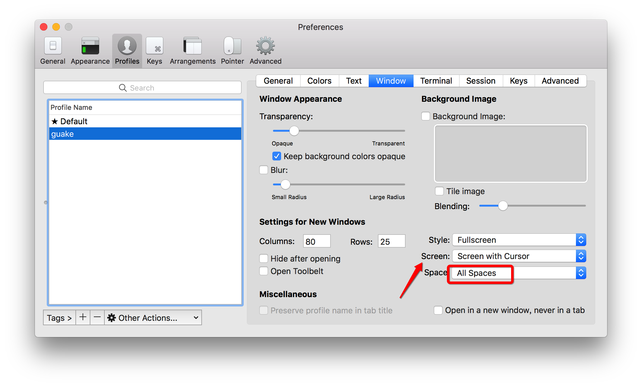Open Arrangements preferences pane

[x=193, y=51]
